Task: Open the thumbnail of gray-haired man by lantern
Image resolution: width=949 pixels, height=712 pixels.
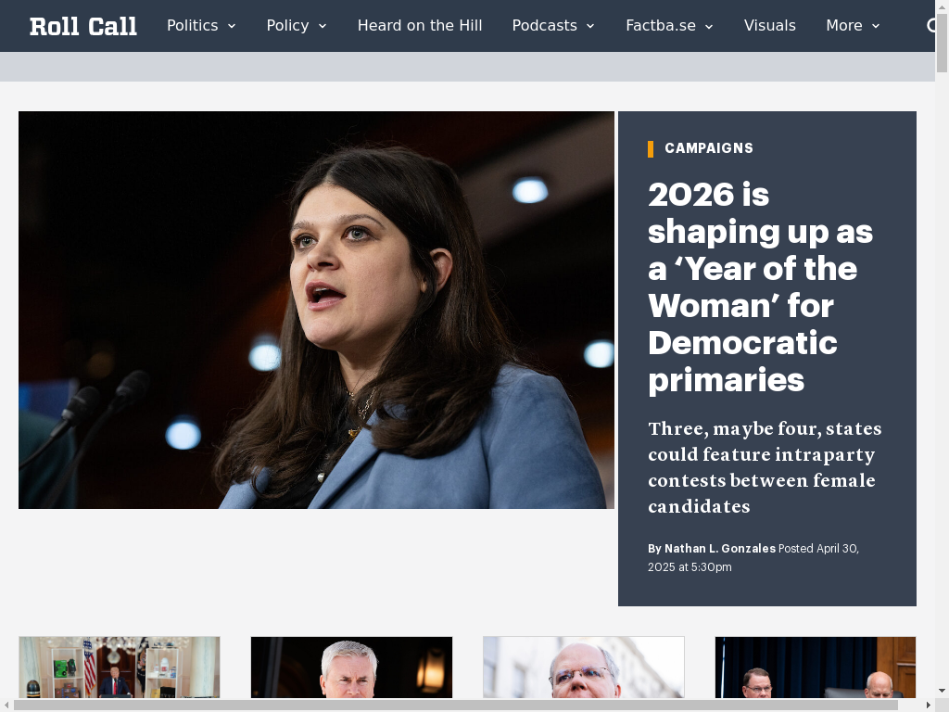Action: coord(351,667)
